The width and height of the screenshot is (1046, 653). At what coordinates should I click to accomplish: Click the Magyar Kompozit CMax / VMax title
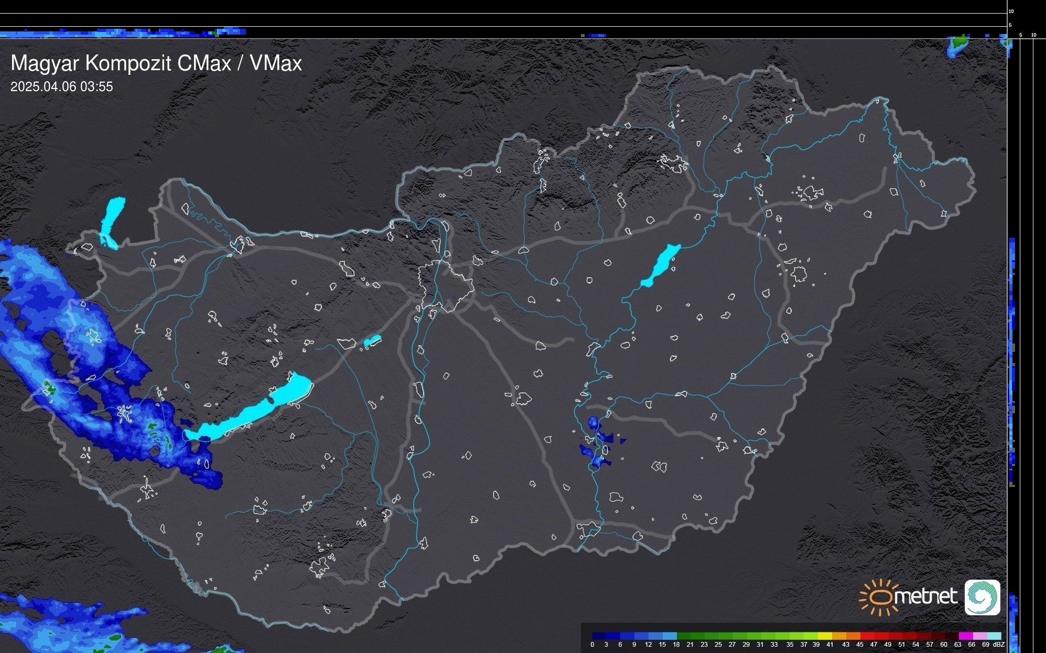click(156, 63)
